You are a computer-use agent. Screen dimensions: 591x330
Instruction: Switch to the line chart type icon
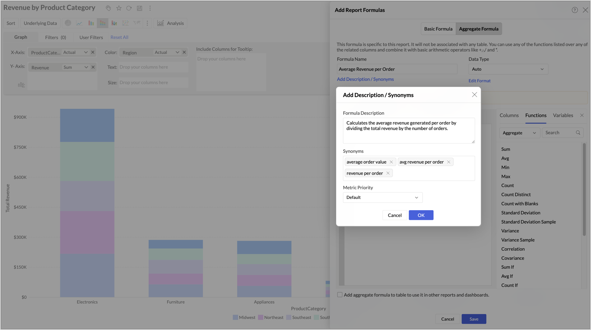tap(79, 23)
